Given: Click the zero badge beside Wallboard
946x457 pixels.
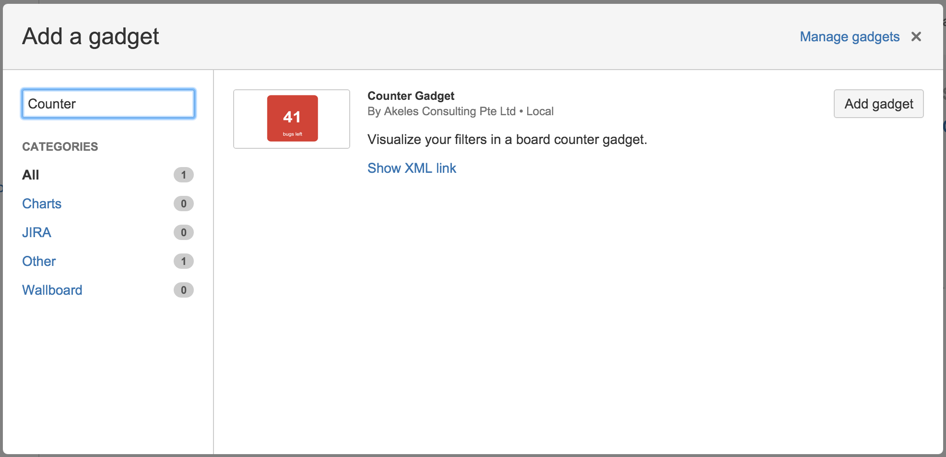Looking at the screenshot, I should (x=183, y=290).
